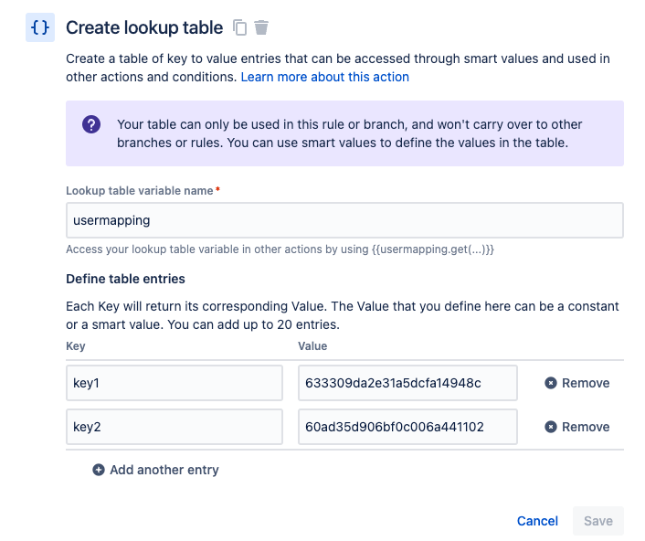The image size is (645, 541).
Task: Click into the key1 Key field
Action: (174, 383)
